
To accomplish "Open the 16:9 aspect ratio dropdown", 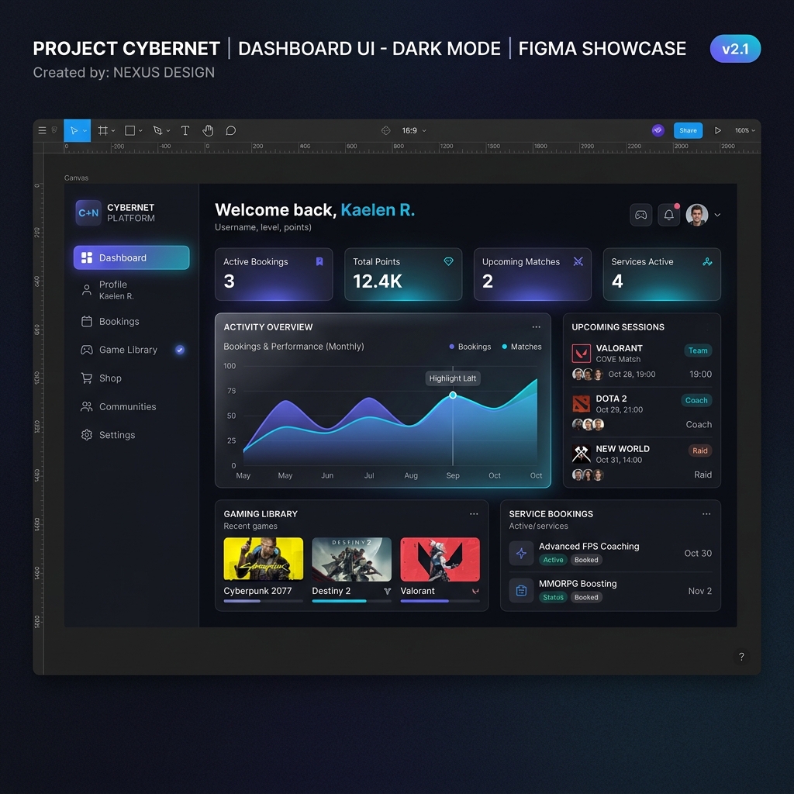I will pyautogui.click(x=414, y=130).
